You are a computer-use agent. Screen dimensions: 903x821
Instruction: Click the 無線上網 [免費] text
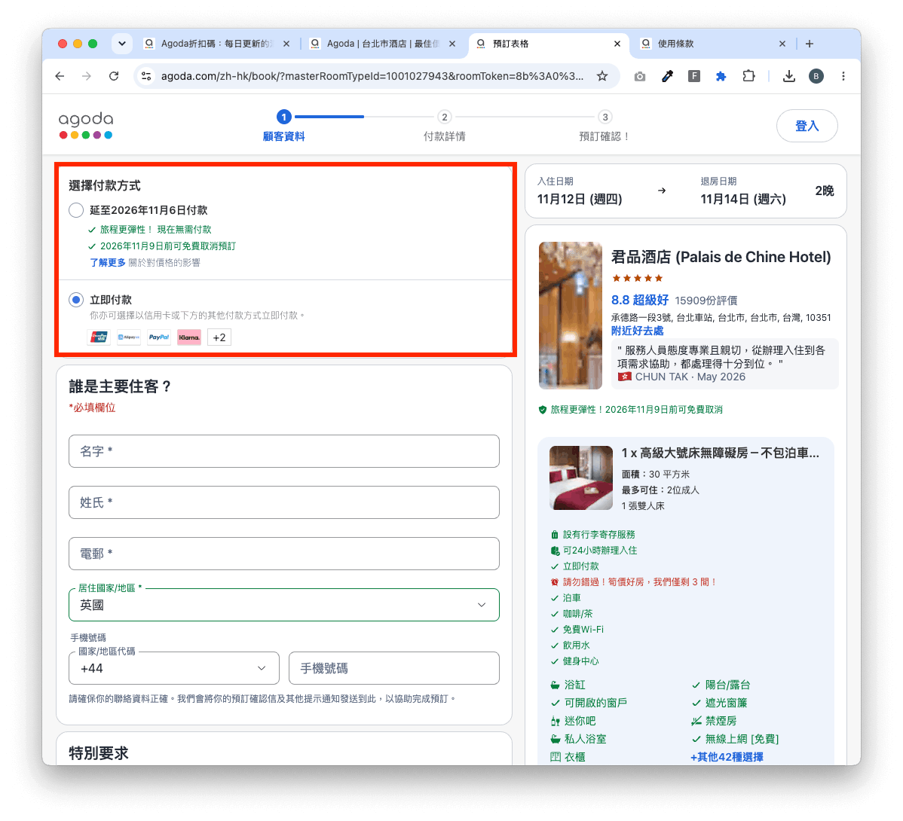tap(742, 739)
